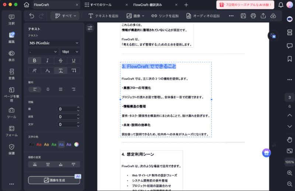The image size is (295, 191).
Task: Select center text alignment
Action: (x=48, y=89)
